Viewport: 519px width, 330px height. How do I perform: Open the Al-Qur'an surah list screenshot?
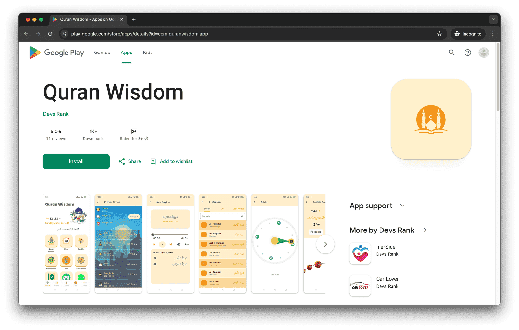223,244
